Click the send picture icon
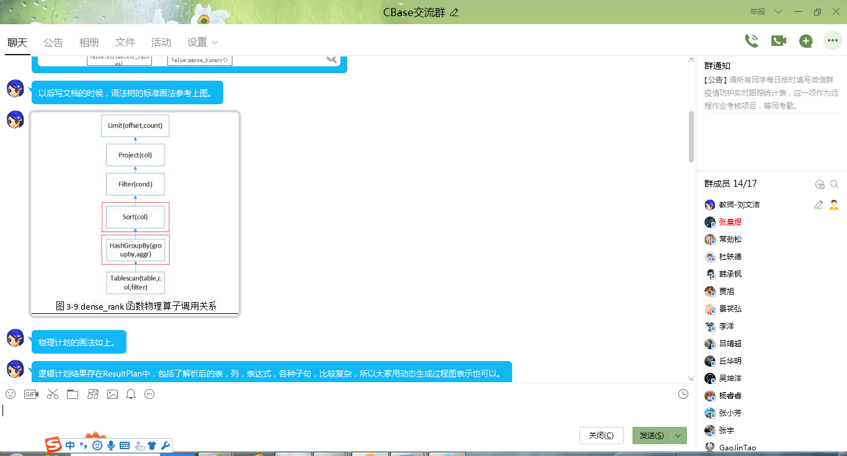Screen dimensions: 847x456 [112, 394]
